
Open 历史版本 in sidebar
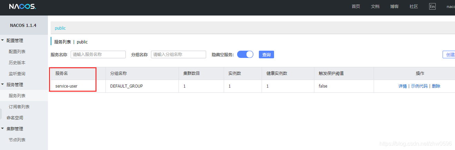pyautogui.click(x=17, y=62)
